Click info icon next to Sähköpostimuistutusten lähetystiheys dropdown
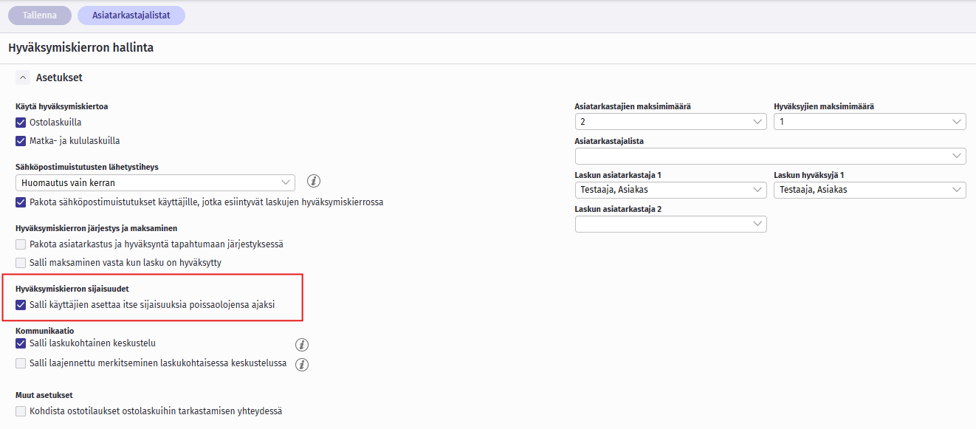 [314, 182]
